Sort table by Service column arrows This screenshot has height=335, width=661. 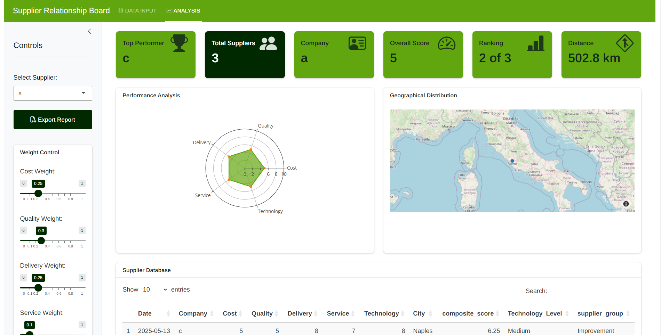(353, 313)
